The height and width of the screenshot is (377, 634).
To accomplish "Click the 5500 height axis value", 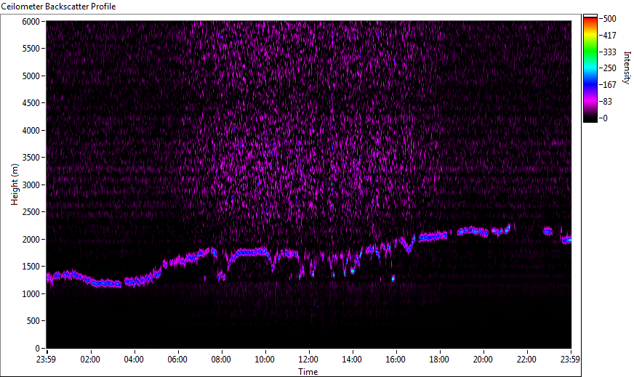I will coord(31,49).
